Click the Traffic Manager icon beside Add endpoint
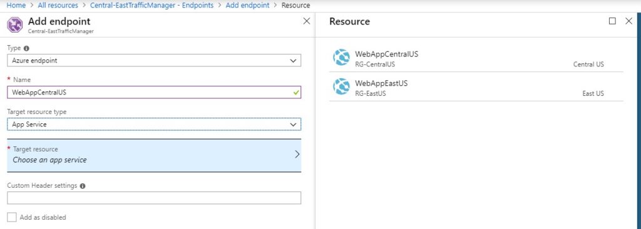This screenshot has height=229, width=641. [15, 24]
